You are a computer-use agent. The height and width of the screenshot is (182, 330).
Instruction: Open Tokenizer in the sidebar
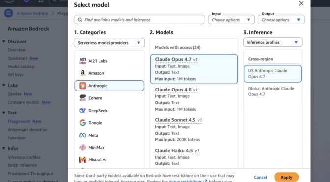(x=17, y=138)
